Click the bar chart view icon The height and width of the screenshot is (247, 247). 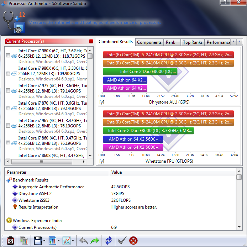52,241
